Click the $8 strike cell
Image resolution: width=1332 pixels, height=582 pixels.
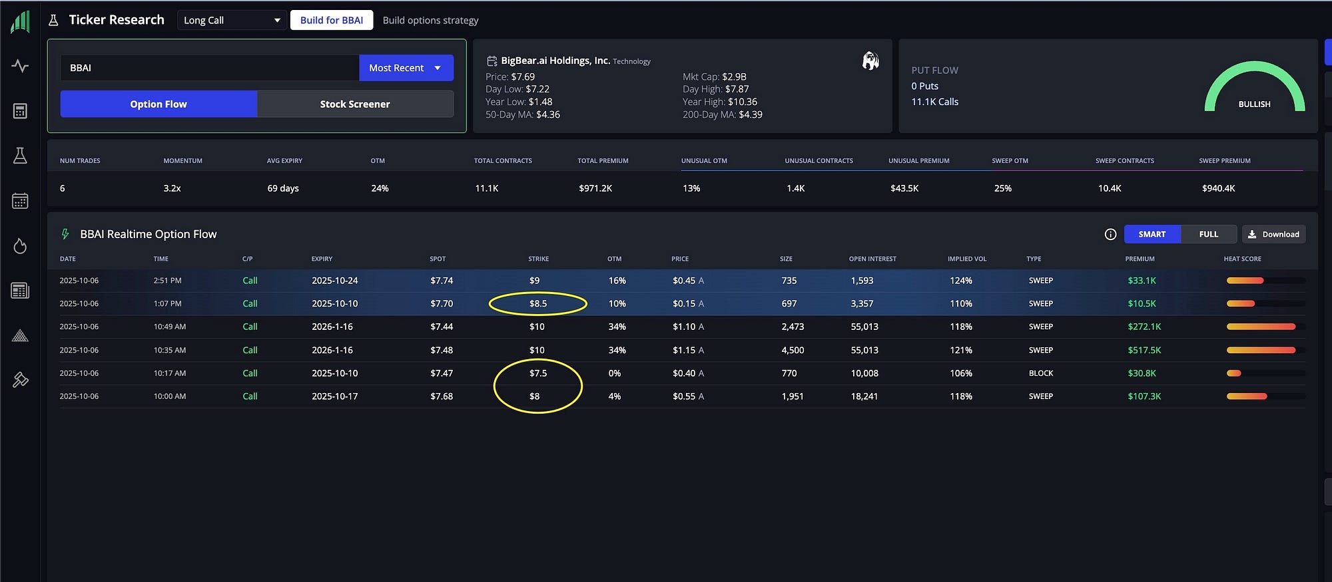pyautogui.click(x=534, y=396)
